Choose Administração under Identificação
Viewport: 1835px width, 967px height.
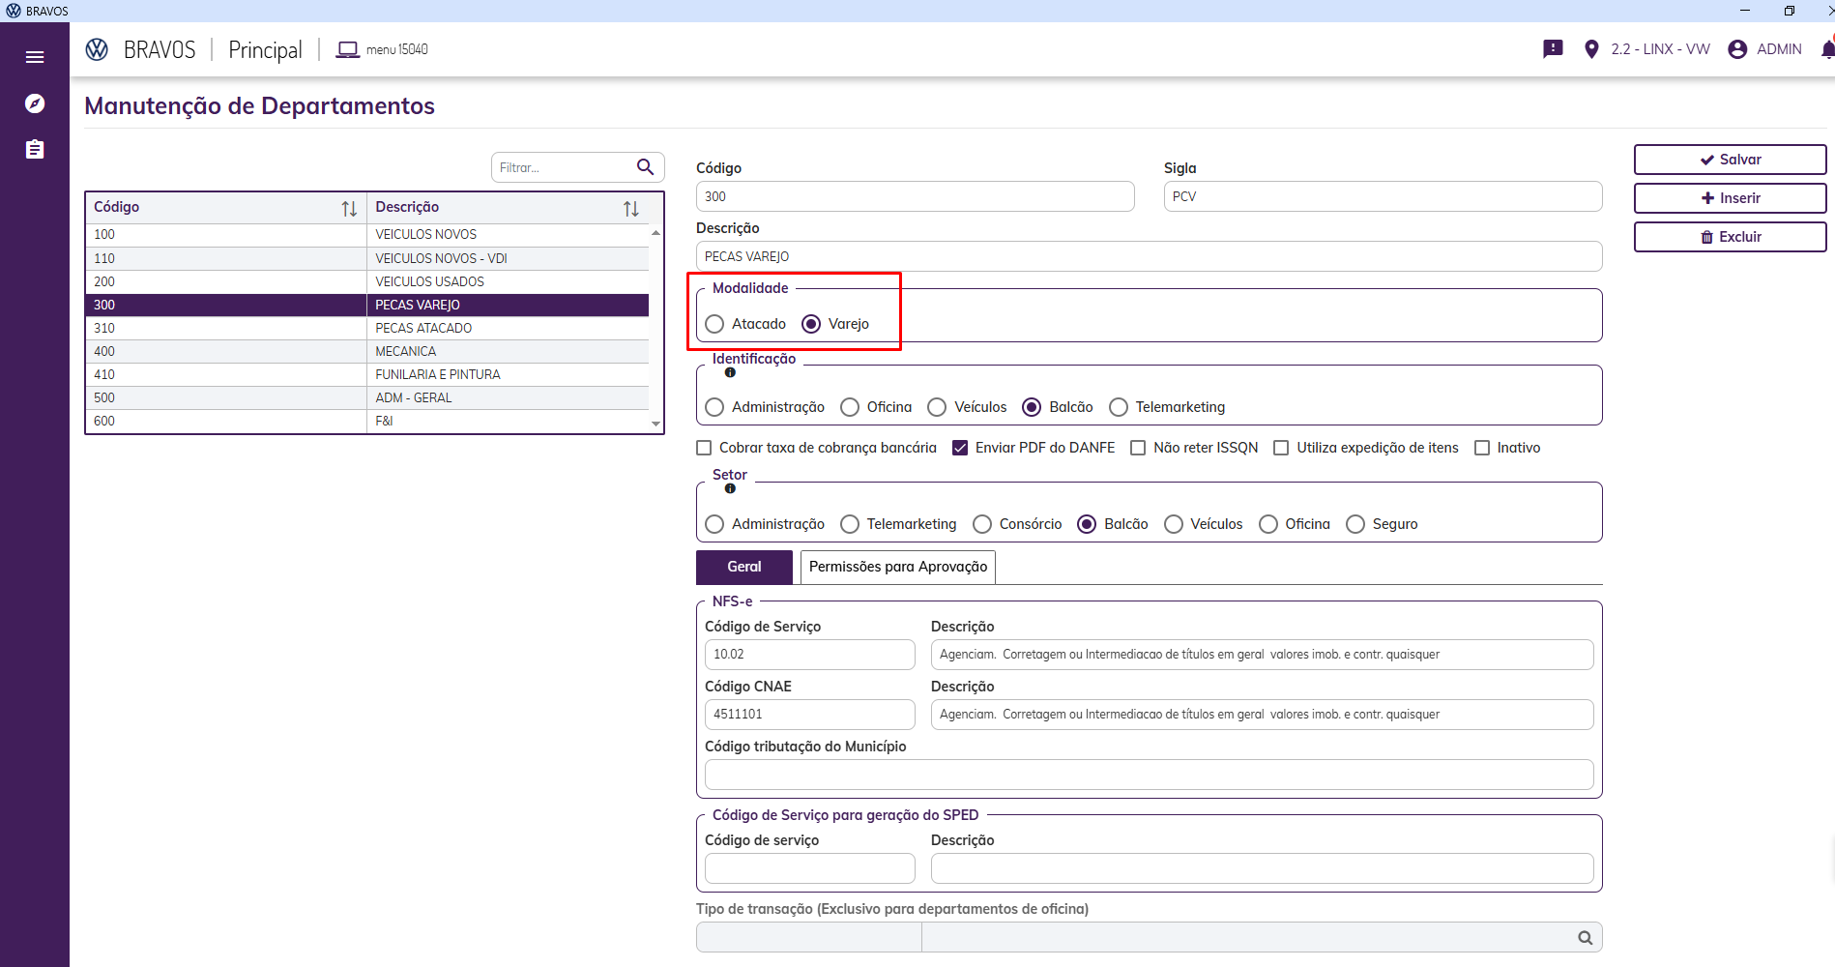[x=714, y=407]
